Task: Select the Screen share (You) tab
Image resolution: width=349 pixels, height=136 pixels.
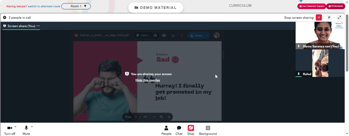Action: click(21, 26)
